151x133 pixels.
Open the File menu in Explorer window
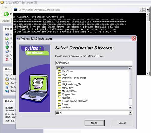[6, 7]
